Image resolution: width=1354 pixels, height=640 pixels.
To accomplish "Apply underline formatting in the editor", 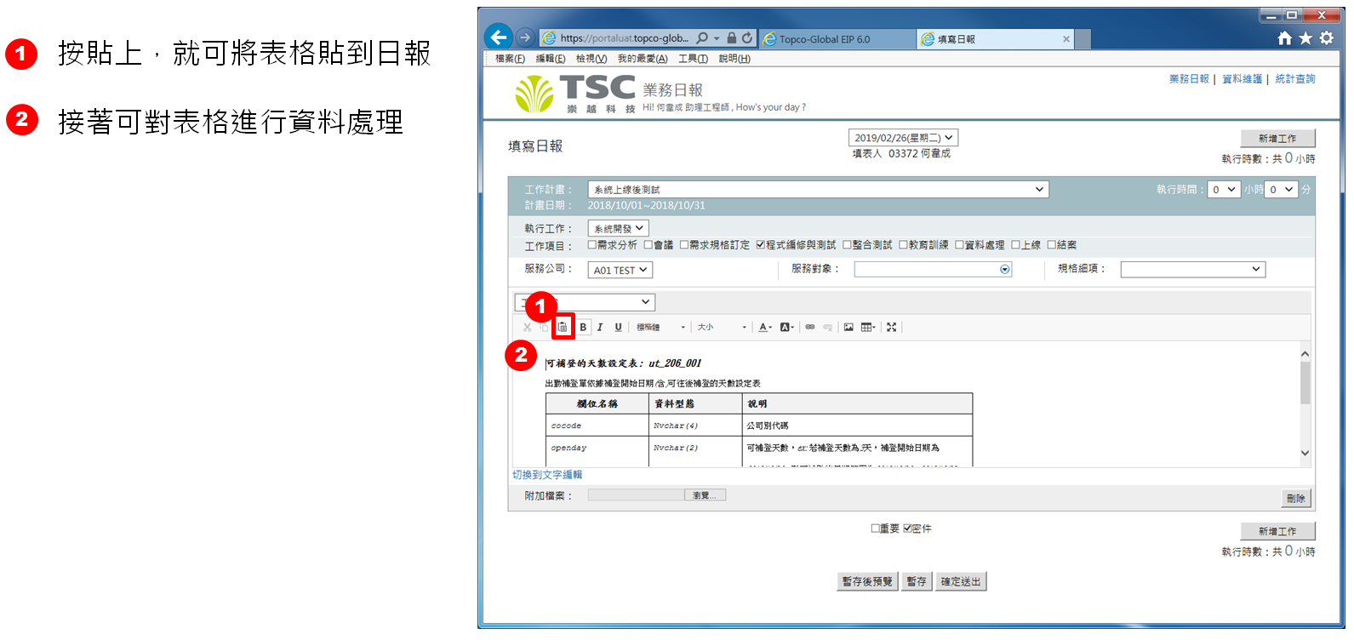I will pyautogui.click(x=618, y=328).
